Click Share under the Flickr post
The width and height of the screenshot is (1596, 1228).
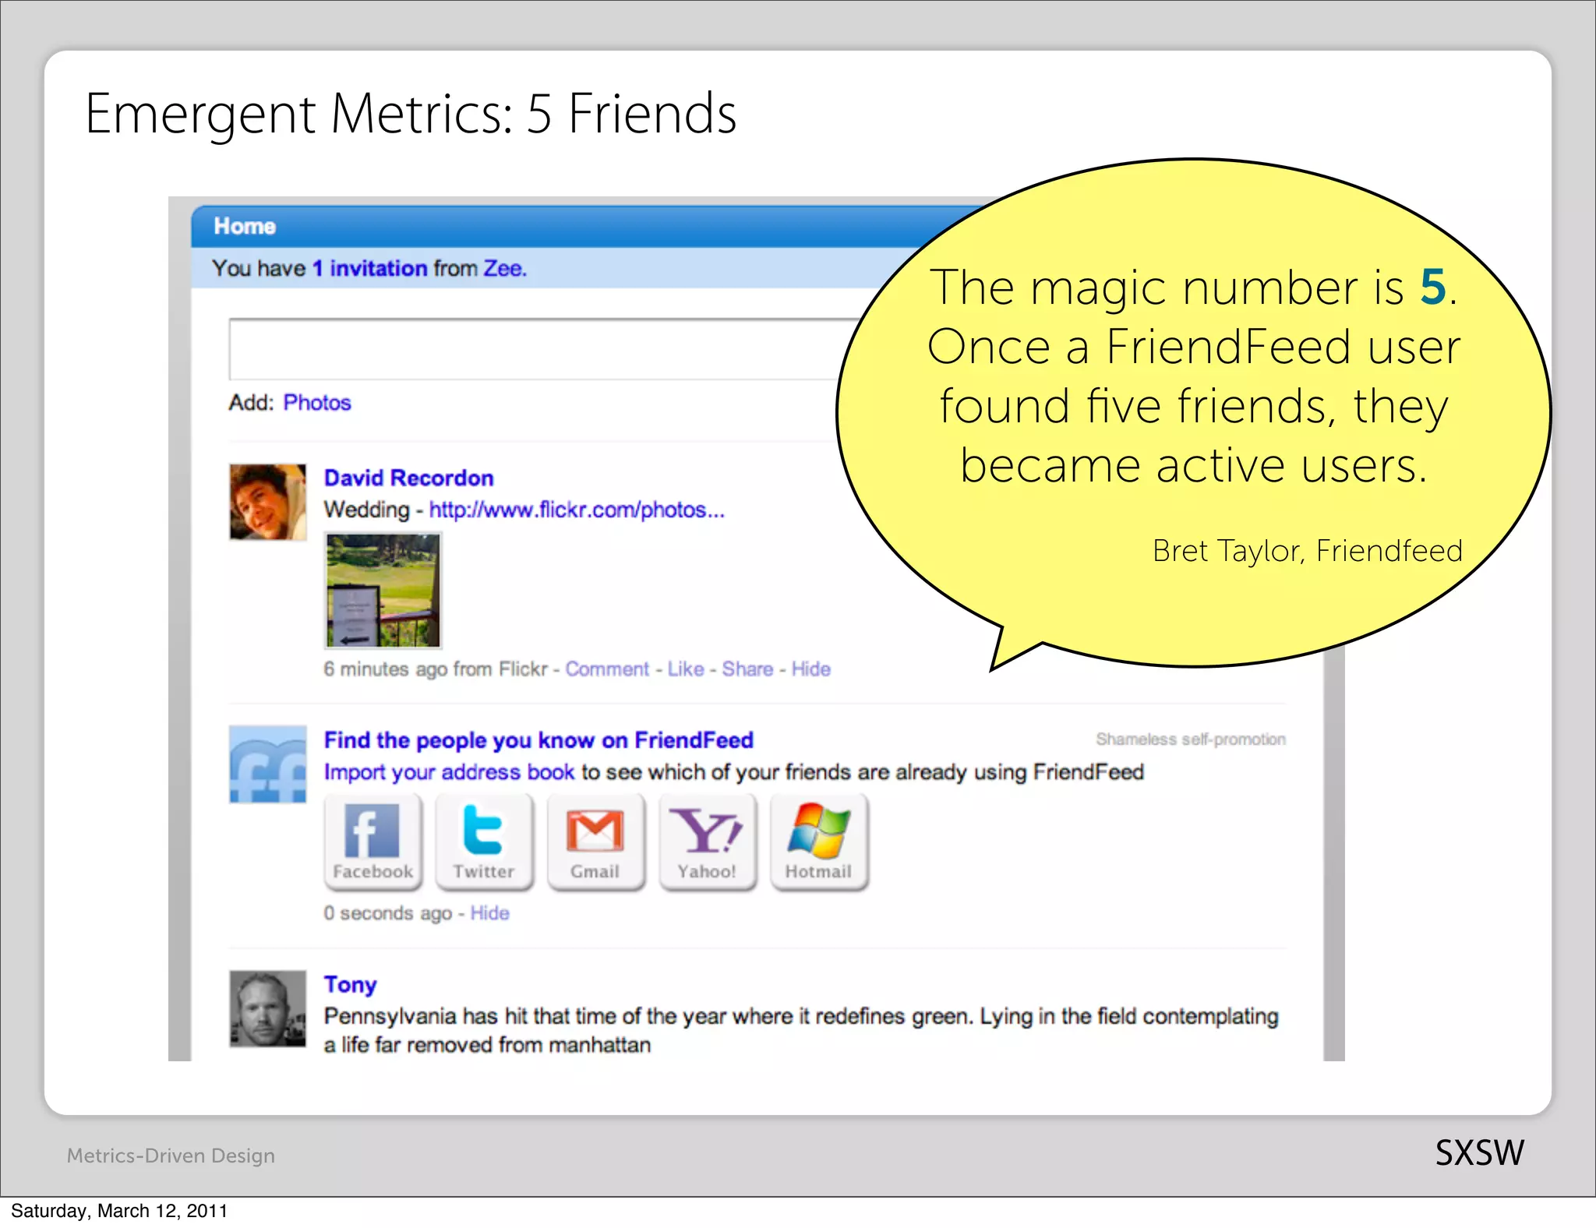[747, 669]
